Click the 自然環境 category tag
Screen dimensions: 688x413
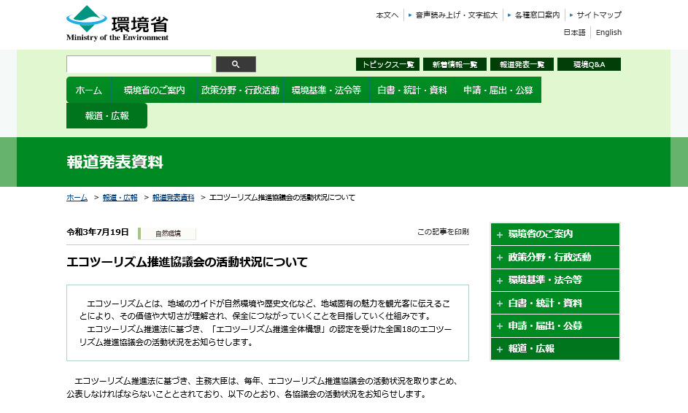pos(168,233)
